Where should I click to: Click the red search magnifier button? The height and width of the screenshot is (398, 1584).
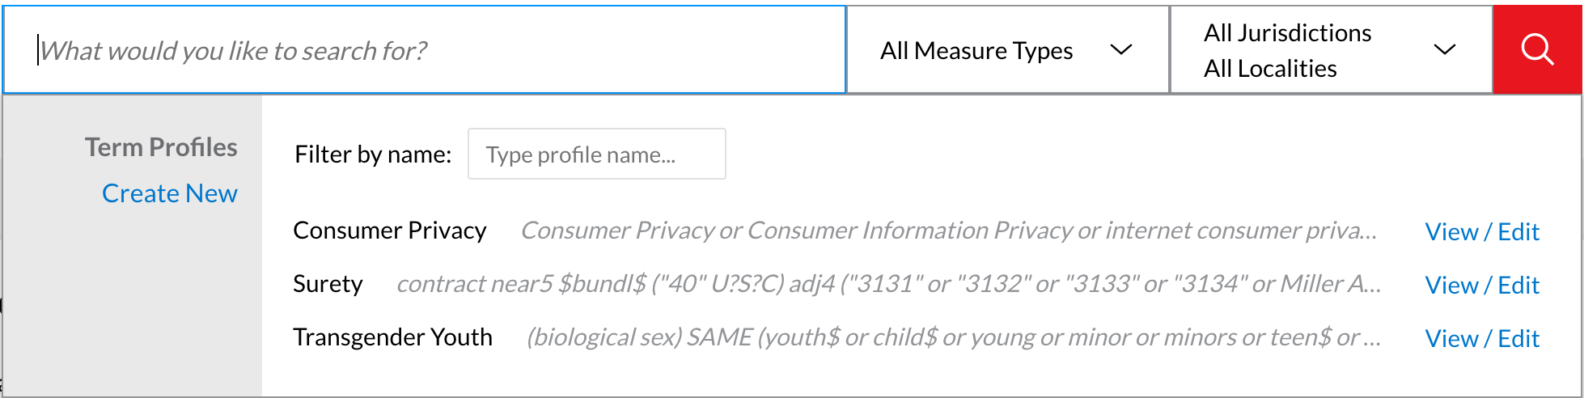coord(1537,50)
